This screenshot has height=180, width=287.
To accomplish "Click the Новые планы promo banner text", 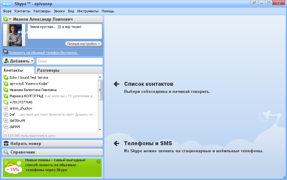I will click(55, 165).
